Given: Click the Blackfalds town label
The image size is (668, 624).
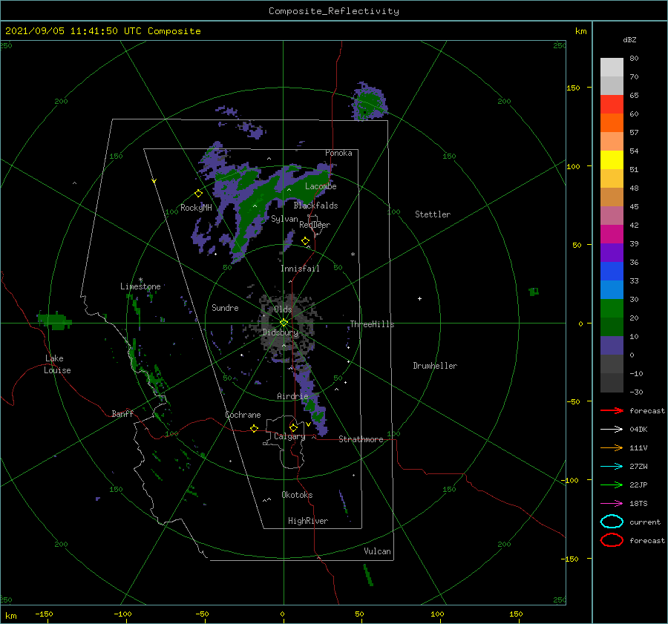Looking at the screenshot, I should pyautogui.click(x=315, y=206).
